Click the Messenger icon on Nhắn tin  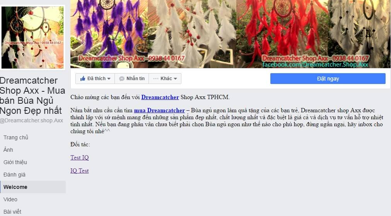click(x=122, y=79)
